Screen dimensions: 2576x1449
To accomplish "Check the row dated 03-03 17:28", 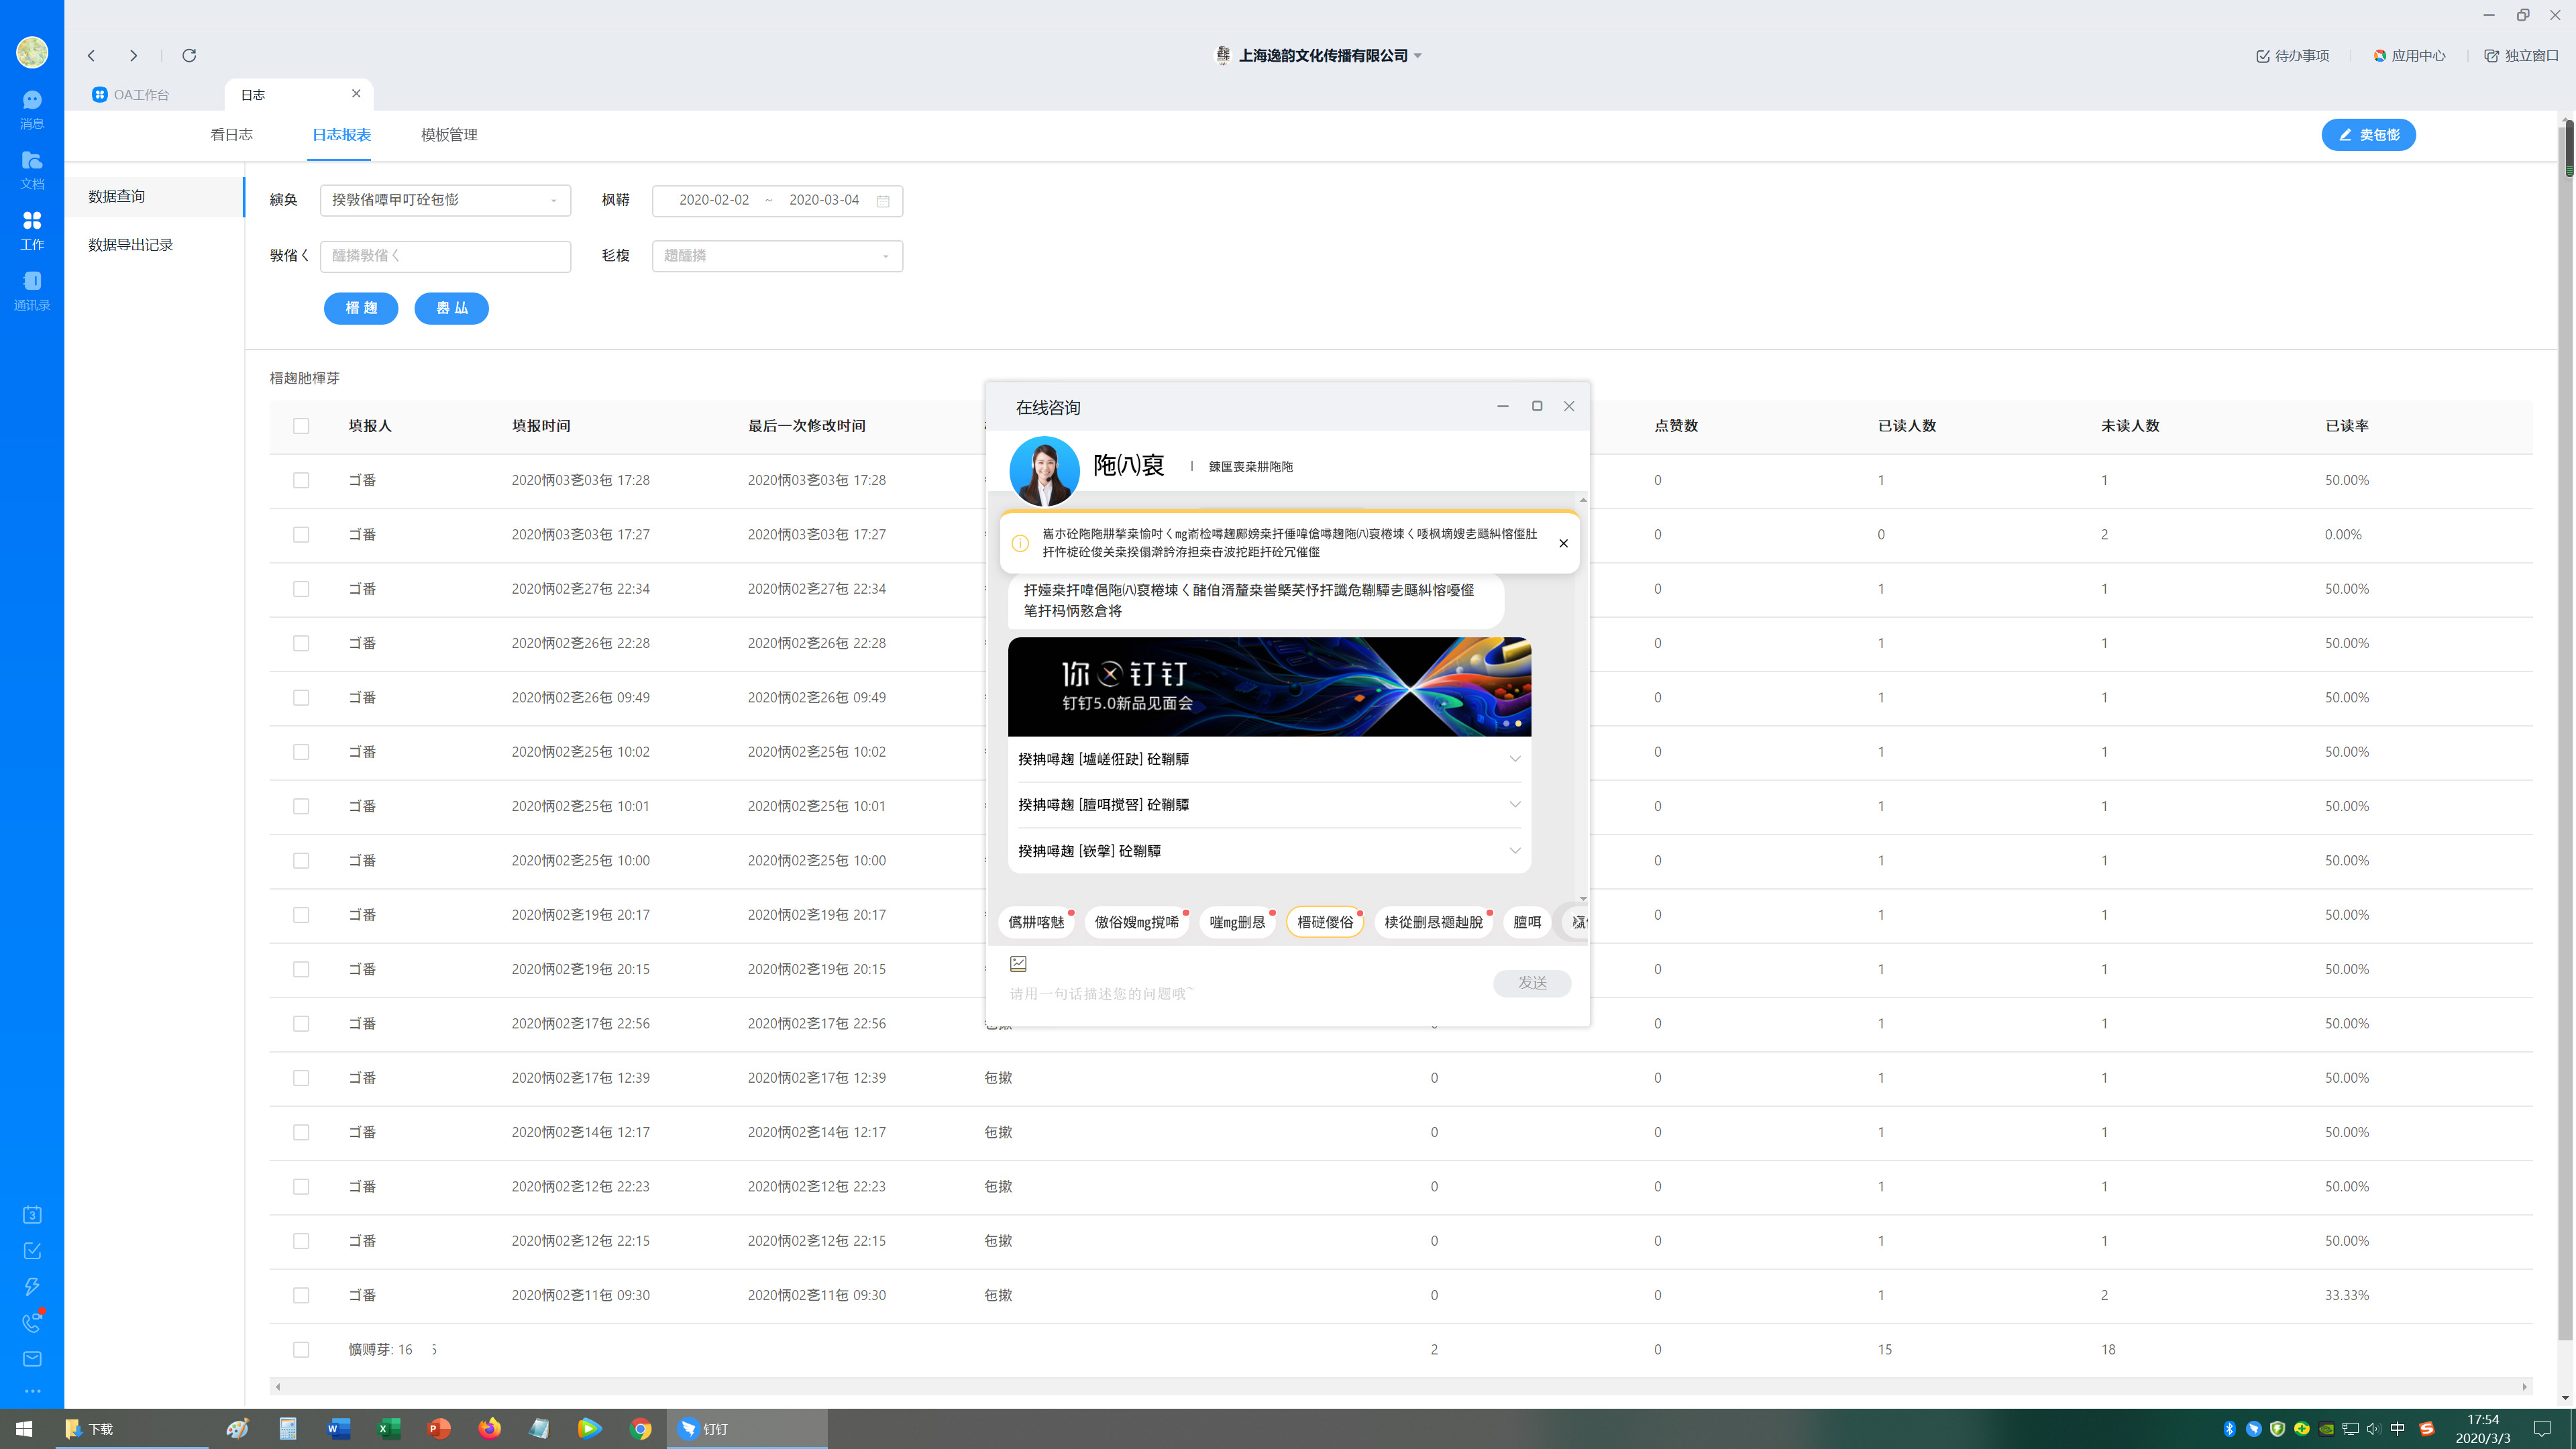I will (x=301, y=480).
